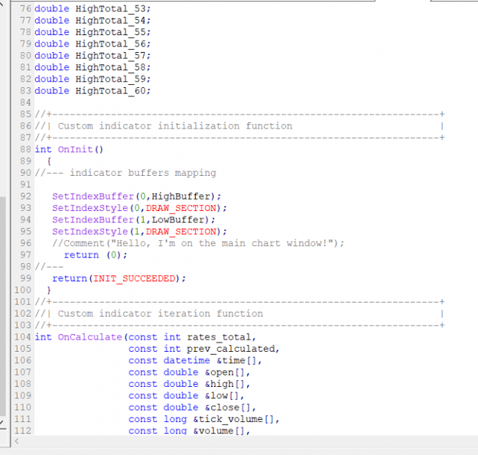Click 'rates_total' parameter on line 104
Image resolution: width=478 pixels, height=455 pixels.
219,337
